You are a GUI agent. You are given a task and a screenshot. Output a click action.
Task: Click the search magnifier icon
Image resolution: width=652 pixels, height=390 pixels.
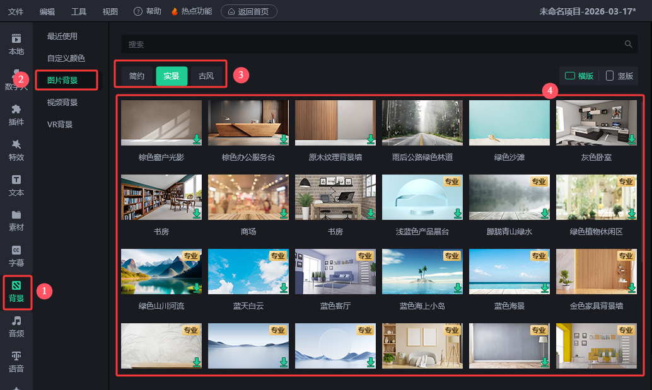tap(628, 44)
